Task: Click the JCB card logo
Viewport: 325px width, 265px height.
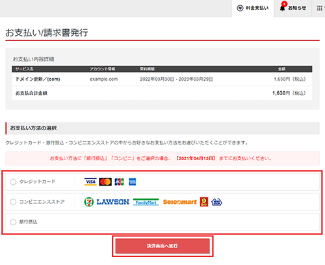Action: click(120, 182)
